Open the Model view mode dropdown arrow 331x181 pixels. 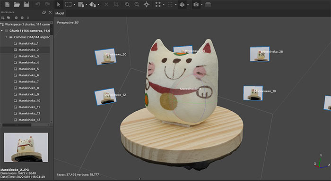pyautogui.click(x=188, y=4)
